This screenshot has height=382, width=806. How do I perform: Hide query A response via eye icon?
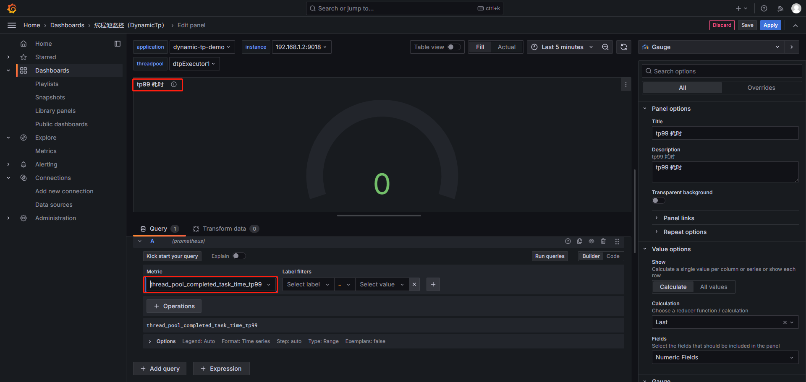point(591,241)
